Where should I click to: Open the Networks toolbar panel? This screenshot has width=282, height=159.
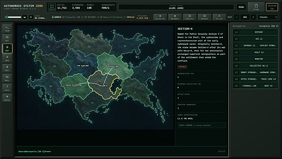pos(175,17)
